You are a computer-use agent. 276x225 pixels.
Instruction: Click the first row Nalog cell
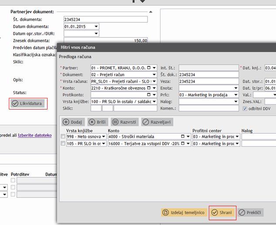click(259, 136)
